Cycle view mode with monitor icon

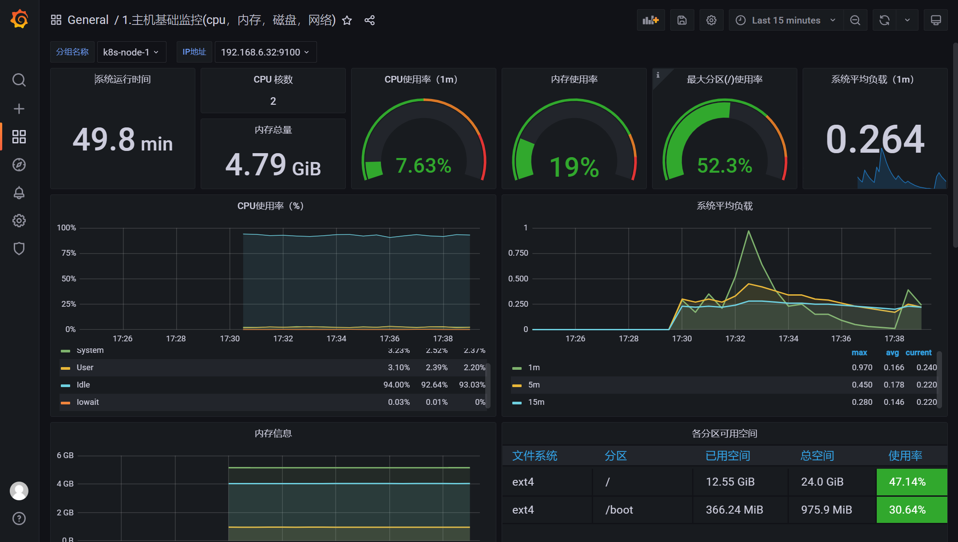(x=935, y=20)
